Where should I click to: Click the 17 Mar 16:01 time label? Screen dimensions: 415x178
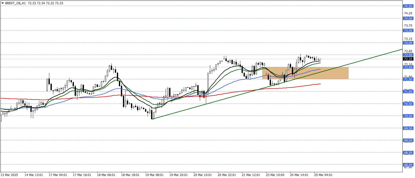tap(82, 175)
